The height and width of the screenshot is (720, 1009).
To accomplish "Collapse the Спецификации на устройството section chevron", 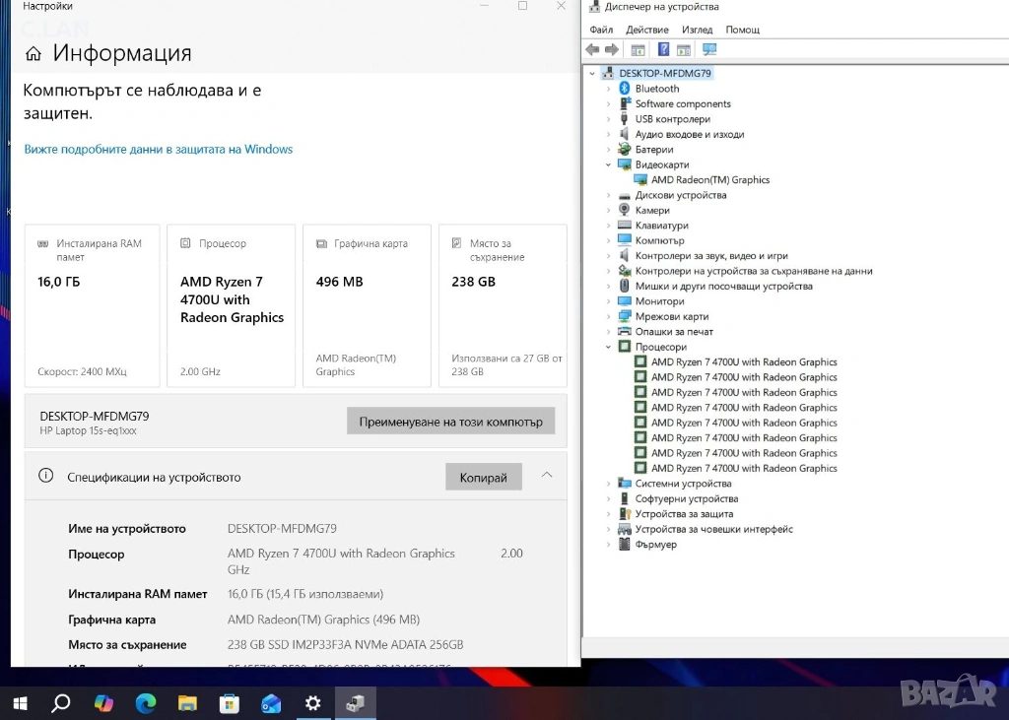I will [547, 476].
